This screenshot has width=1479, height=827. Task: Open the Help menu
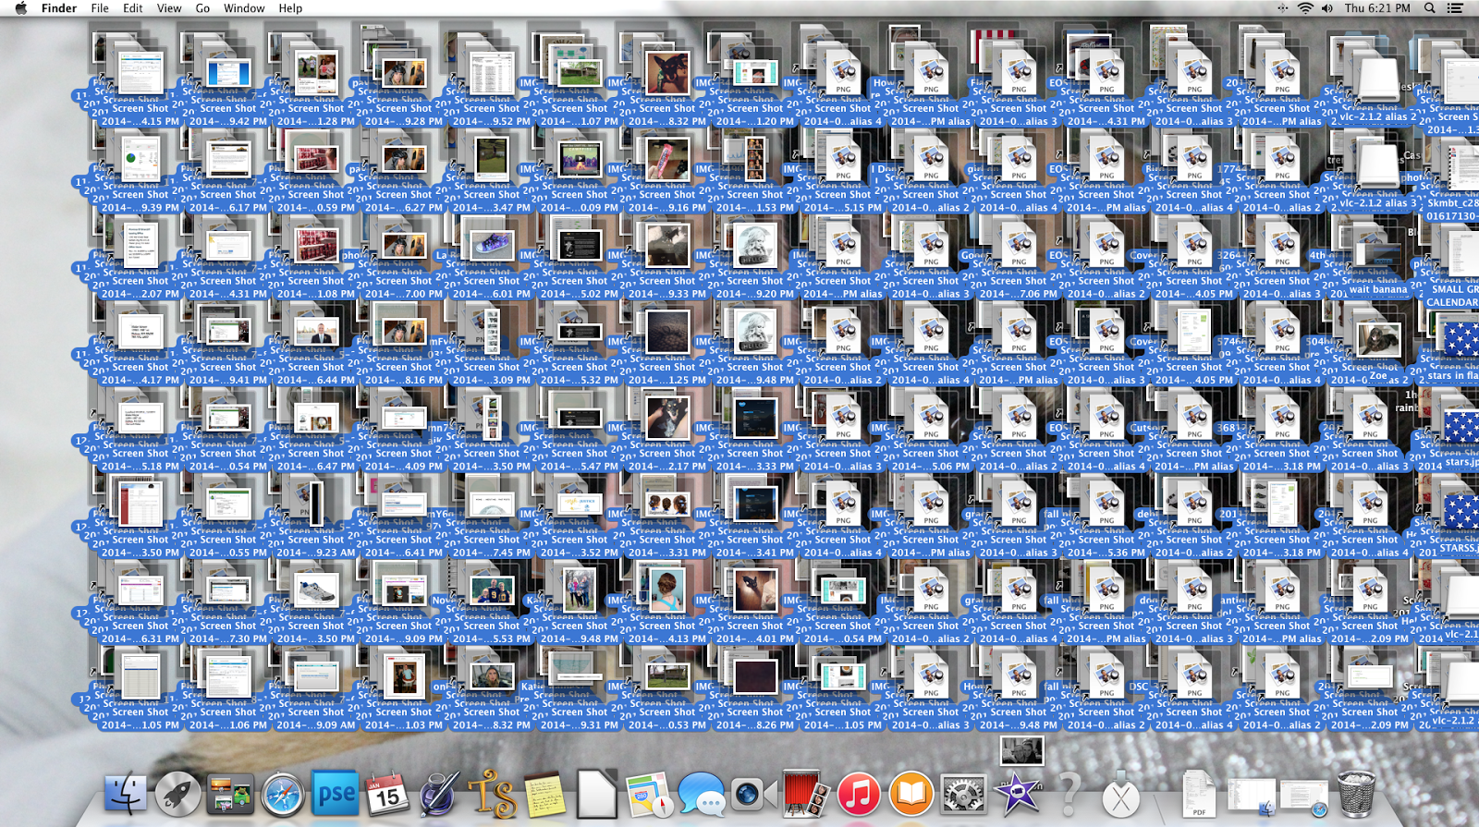[x=290, y=8]
